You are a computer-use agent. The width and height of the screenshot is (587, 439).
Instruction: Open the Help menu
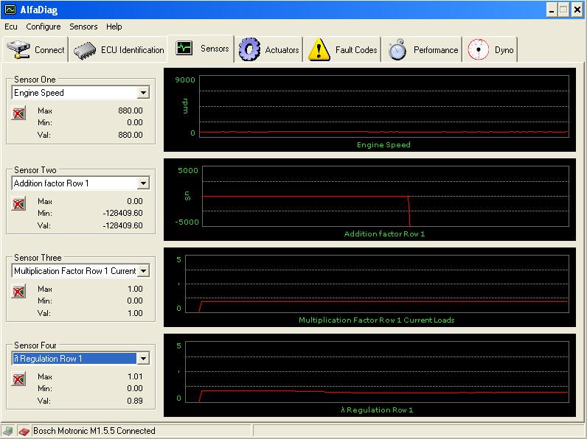pos(114,27)
